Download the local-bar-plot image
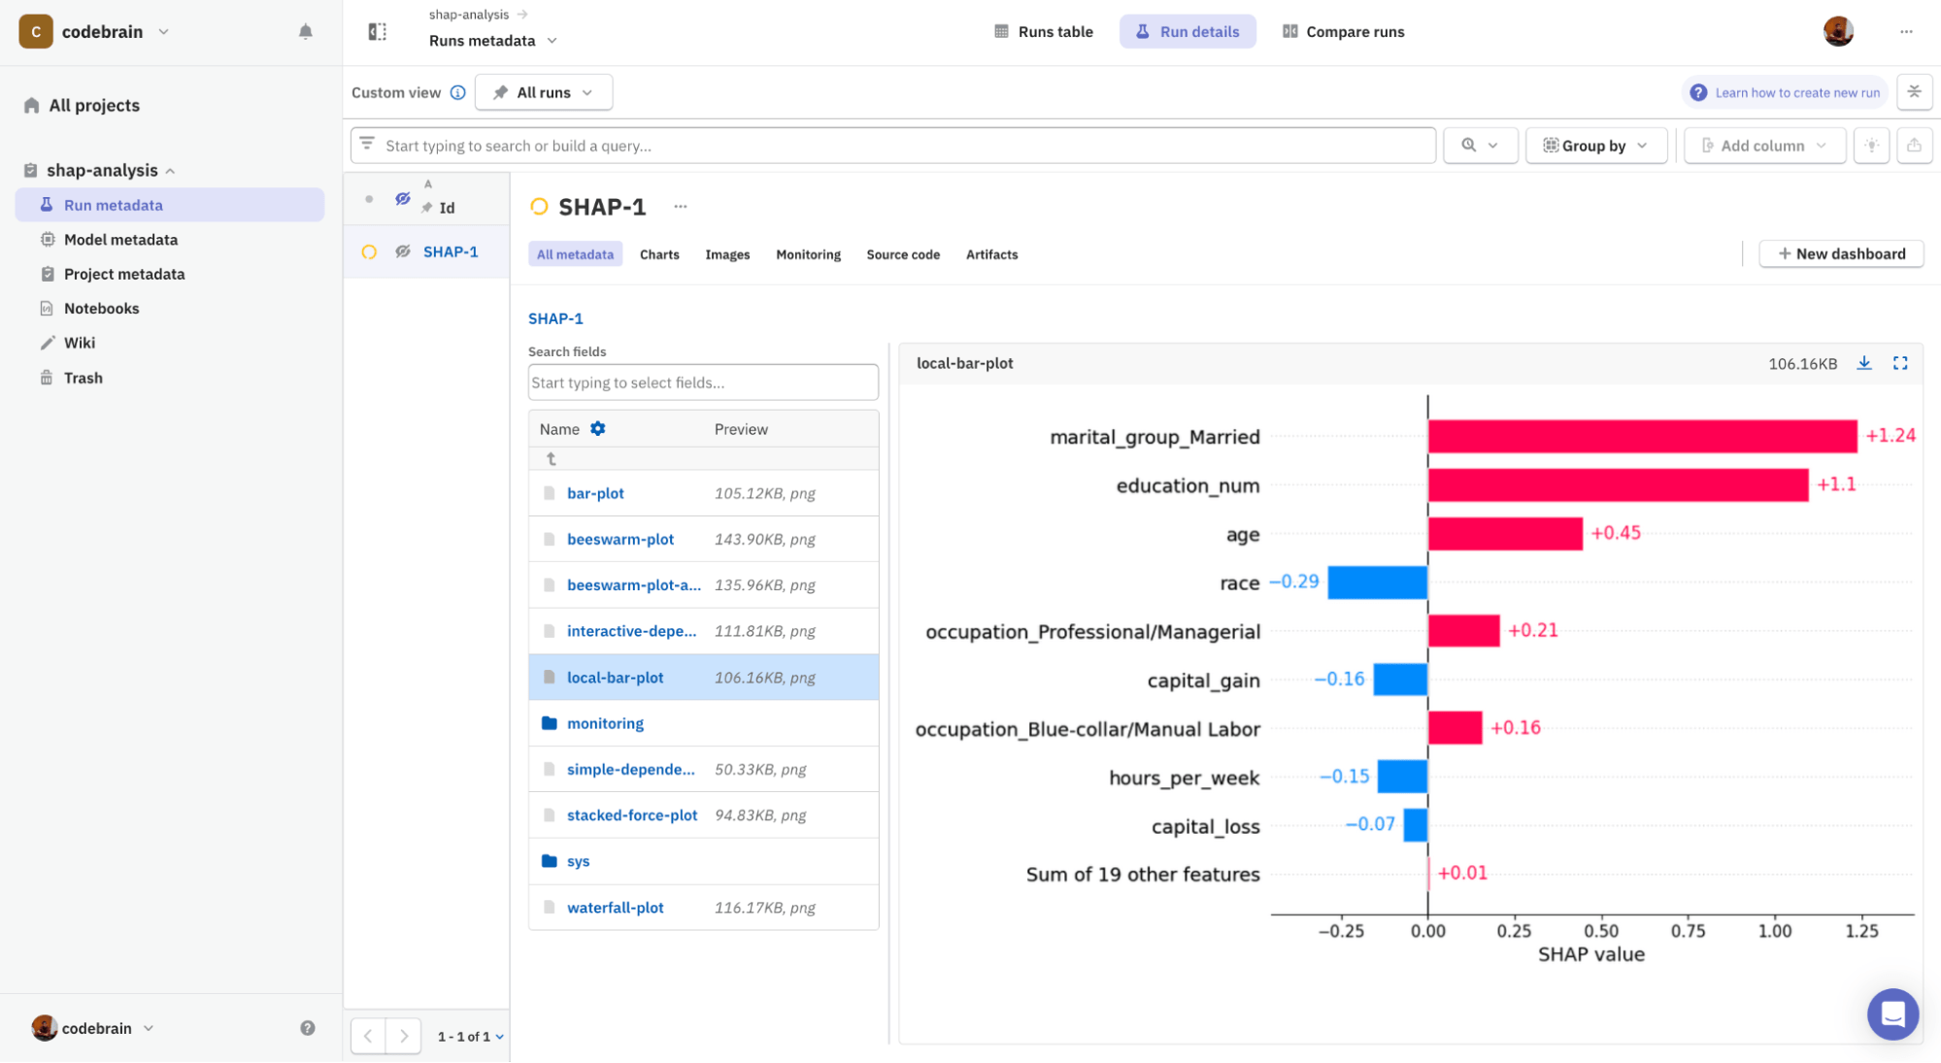The image size is (1941, 1063). click(1863, 362)
